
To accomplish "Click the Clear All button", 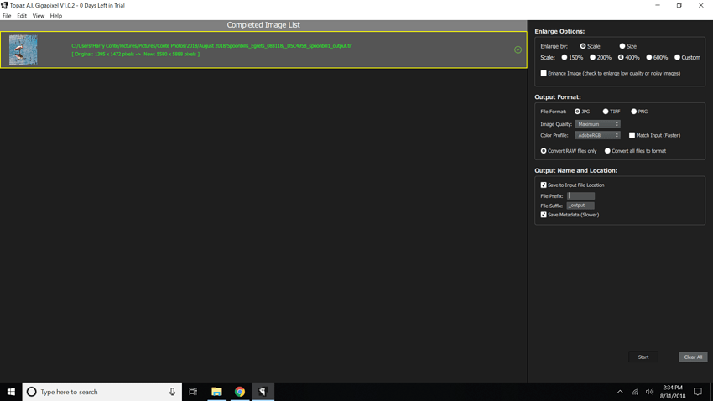I will [693, 357].
